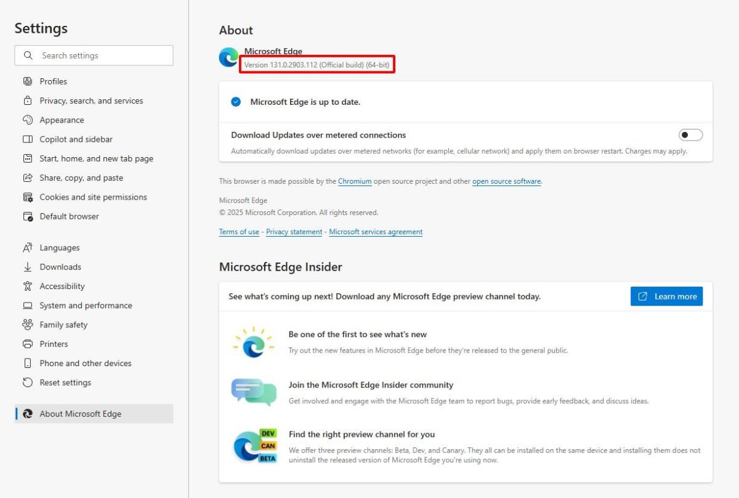Click 'Find the right preview channel for you'
This screenshot has height=498, width=739.
click(x=361, y=434)
